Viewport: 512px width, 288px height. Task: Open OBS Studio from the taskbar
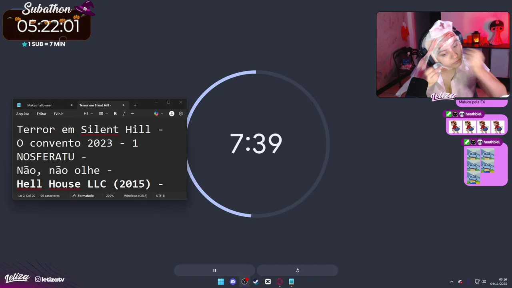[x=244, y=282]
